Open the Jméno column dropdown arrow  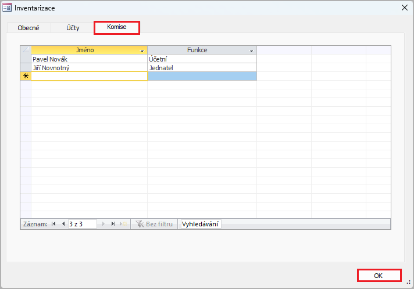click(142, 50)
